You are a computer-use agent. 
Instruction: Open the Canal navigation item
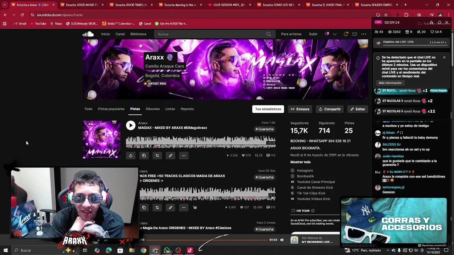[x=120, y=34]
